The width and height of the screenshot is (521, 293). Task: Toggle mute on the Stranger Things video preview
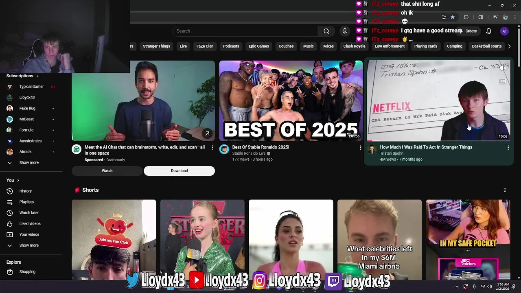pyautogui.click(x=503, y=69)
